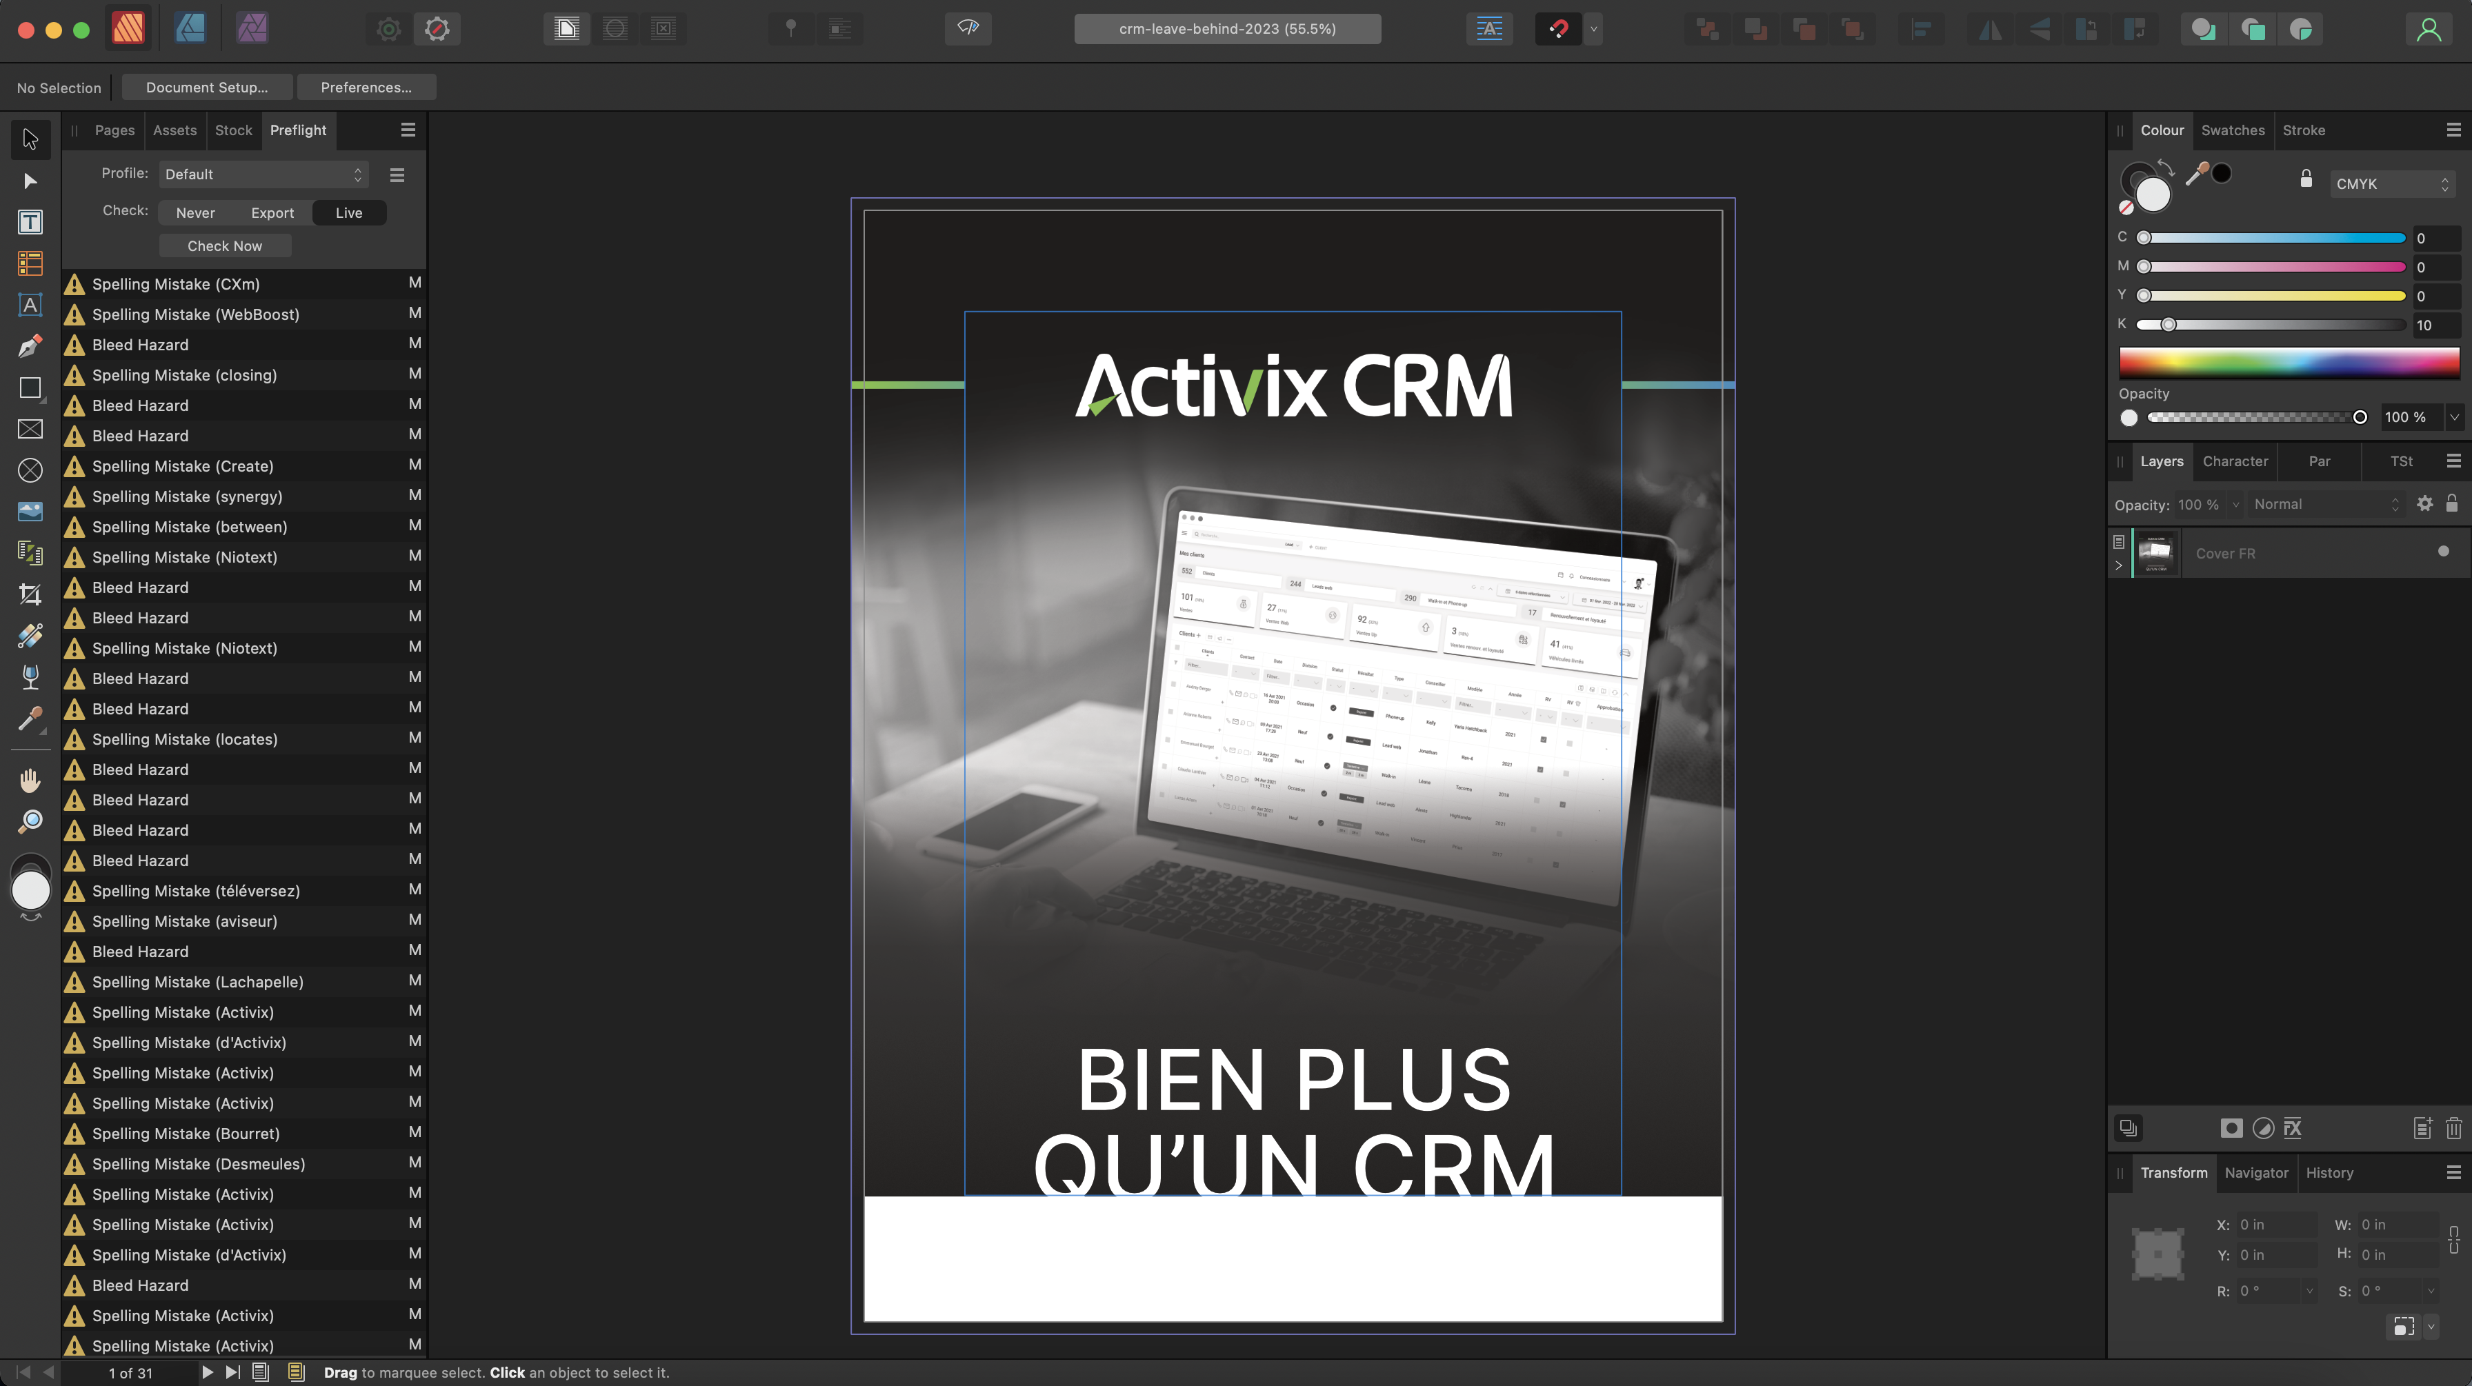
Task: Toggle visibility of Cover FR layer
Action: (2443, 552)
